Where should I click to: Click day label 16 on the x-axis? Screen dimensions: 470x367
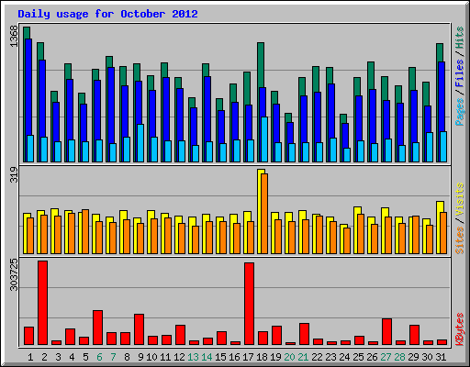coord(234,357)
